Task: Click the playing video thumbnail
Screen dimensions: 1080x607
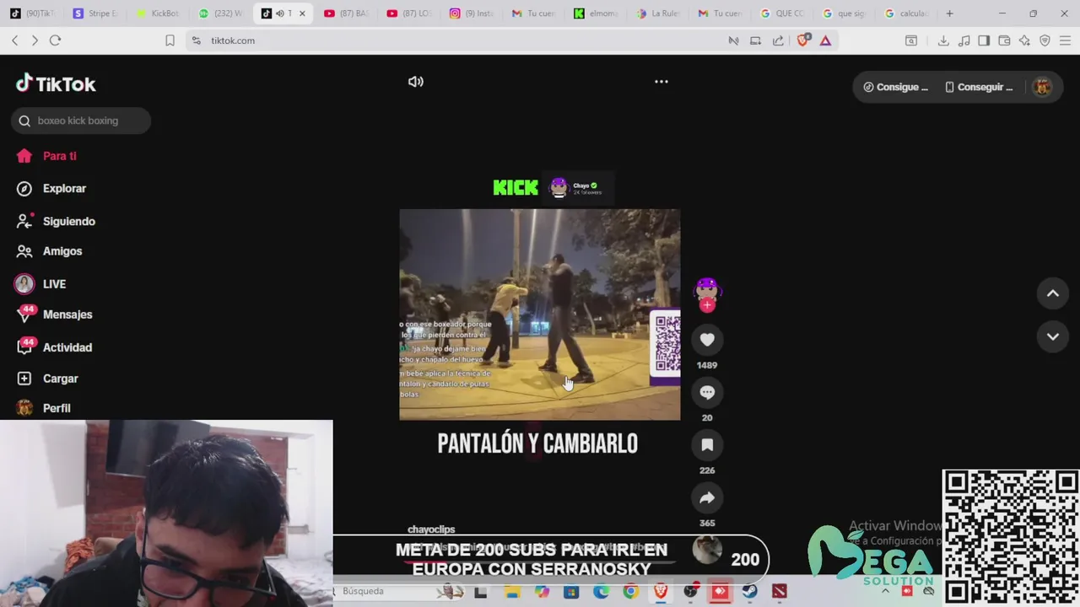Action: 539,314
